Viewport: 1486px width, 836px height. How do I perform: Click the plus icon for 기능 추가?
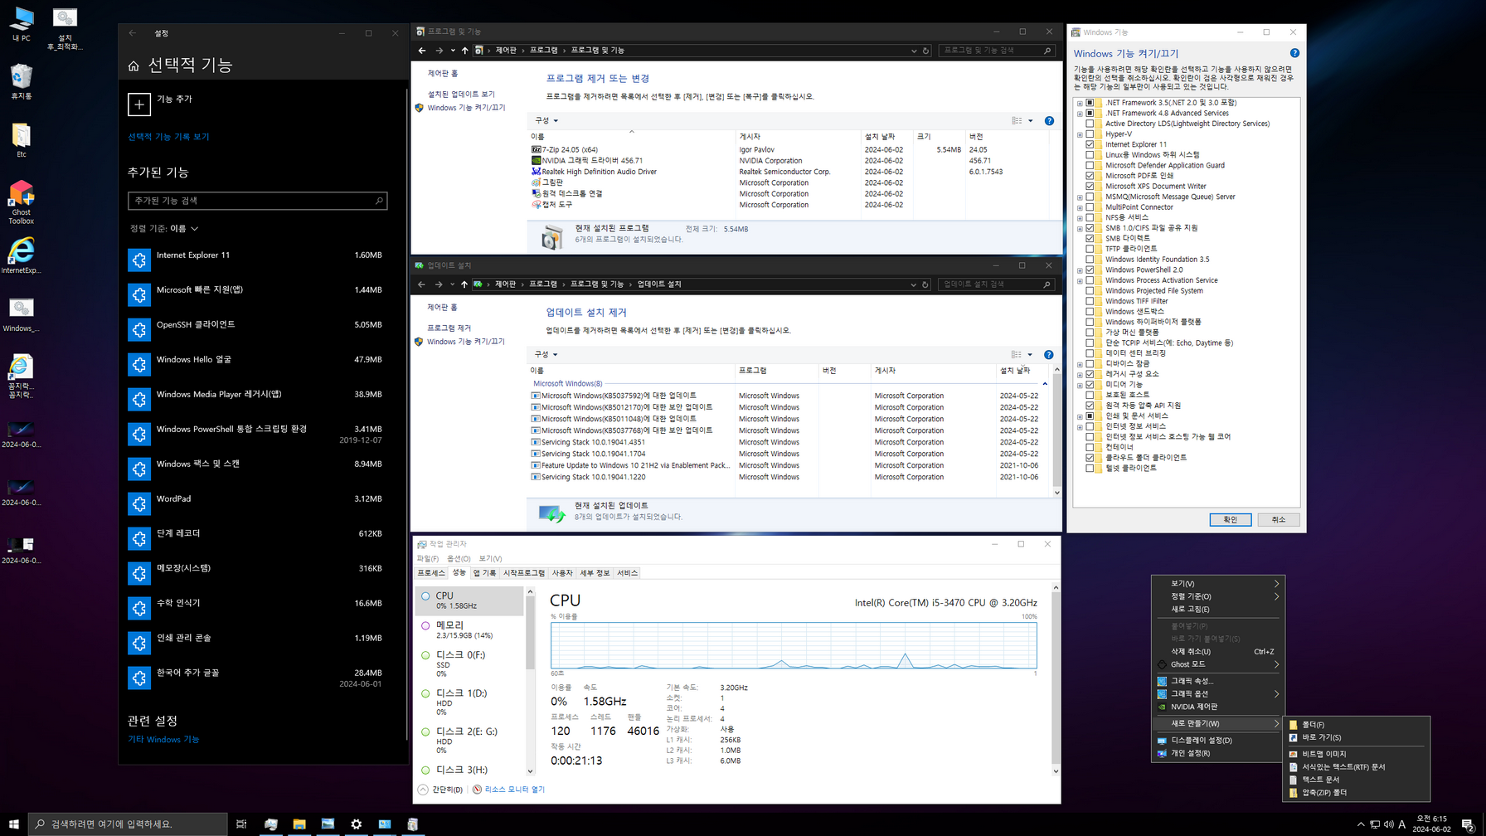(139, 104)
